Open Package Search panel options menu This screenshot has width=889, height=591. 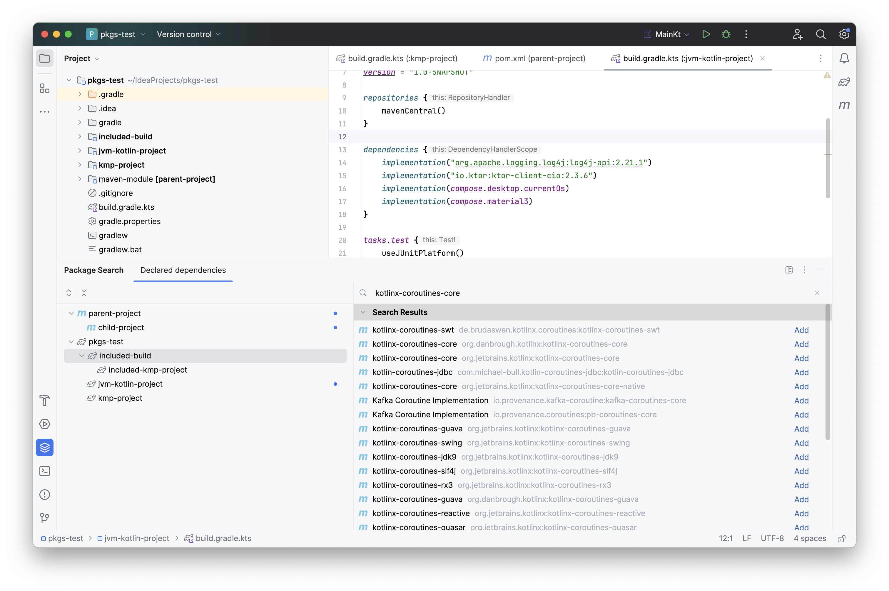coord(804,270)
